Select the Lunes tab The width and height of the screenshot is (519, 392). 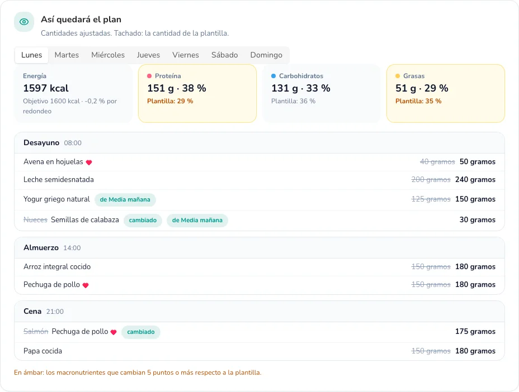pyautogui.click(x=31, y=55)
